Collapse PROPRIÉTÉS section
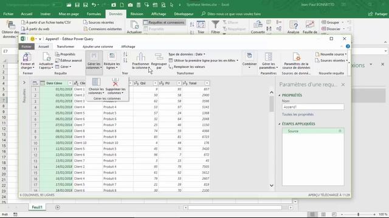The image size is (389, 218). 280,95
